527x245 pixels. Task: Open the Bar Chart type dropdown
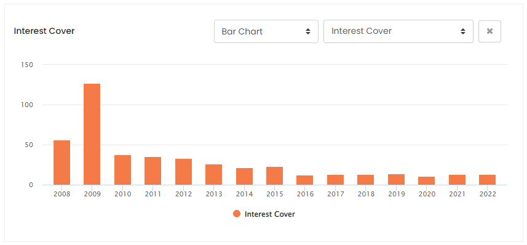click(x=266, y=31)
